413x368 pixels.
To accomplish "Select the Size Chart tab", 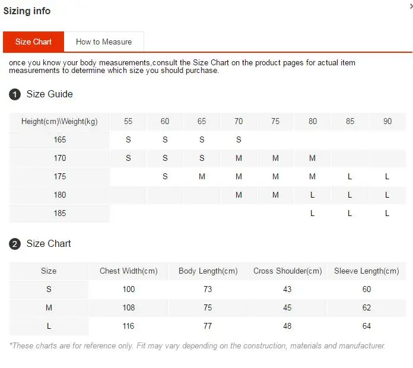I will (33, 42).
